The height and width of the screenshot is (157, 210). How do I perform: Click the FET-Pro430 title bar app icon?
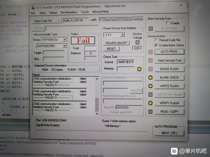click(33, 8)
